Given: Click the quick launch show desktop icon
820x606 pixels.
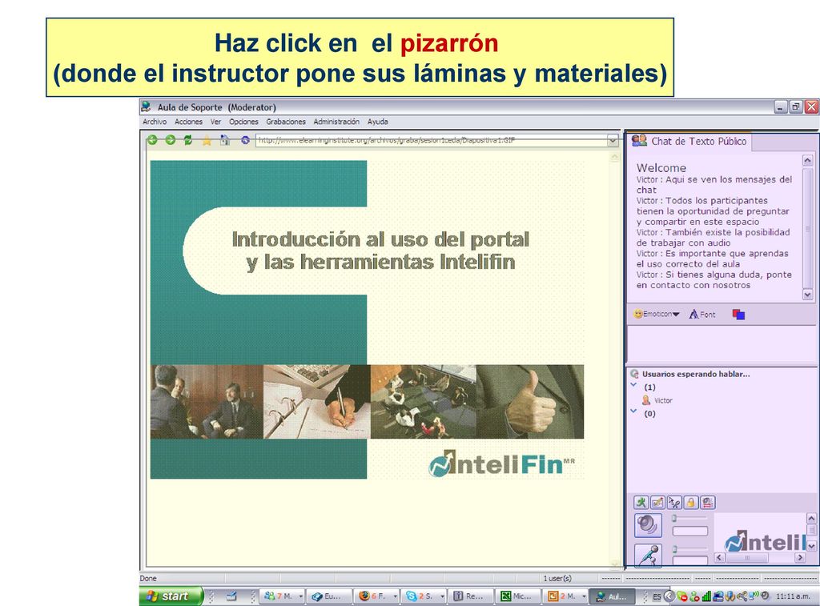Looking at the screenshot, I should pos(231,596).
